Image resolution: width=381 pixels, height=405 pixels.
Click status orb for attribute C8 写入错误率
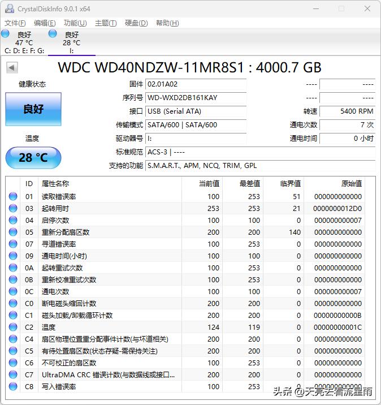(13, 386)
